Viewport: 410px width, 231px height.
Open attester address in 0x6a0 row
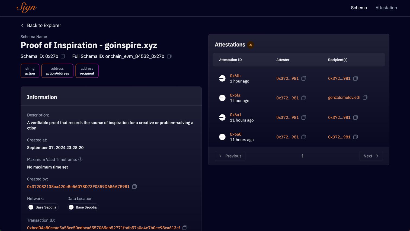[287, 137]
